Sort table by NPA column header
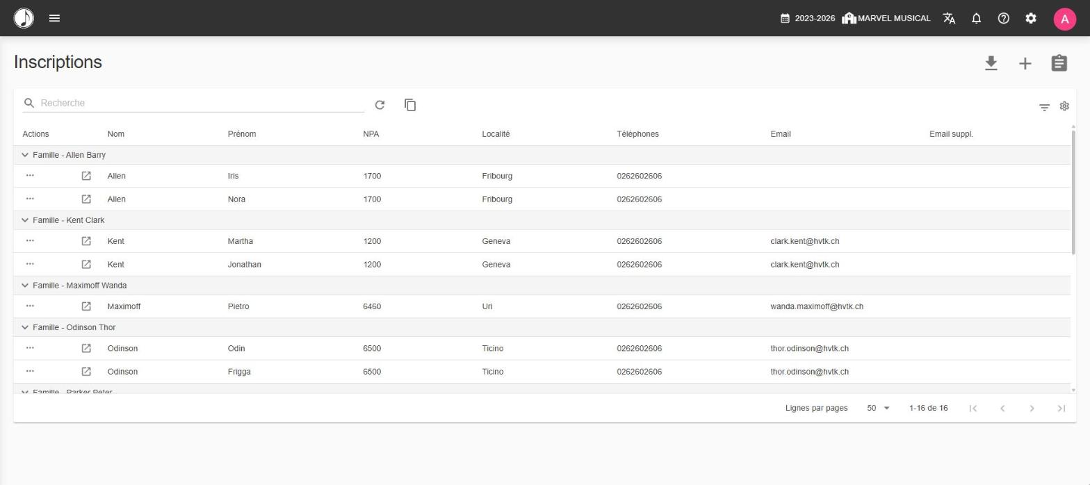The image size is (1090, 485). pos(371,134)
